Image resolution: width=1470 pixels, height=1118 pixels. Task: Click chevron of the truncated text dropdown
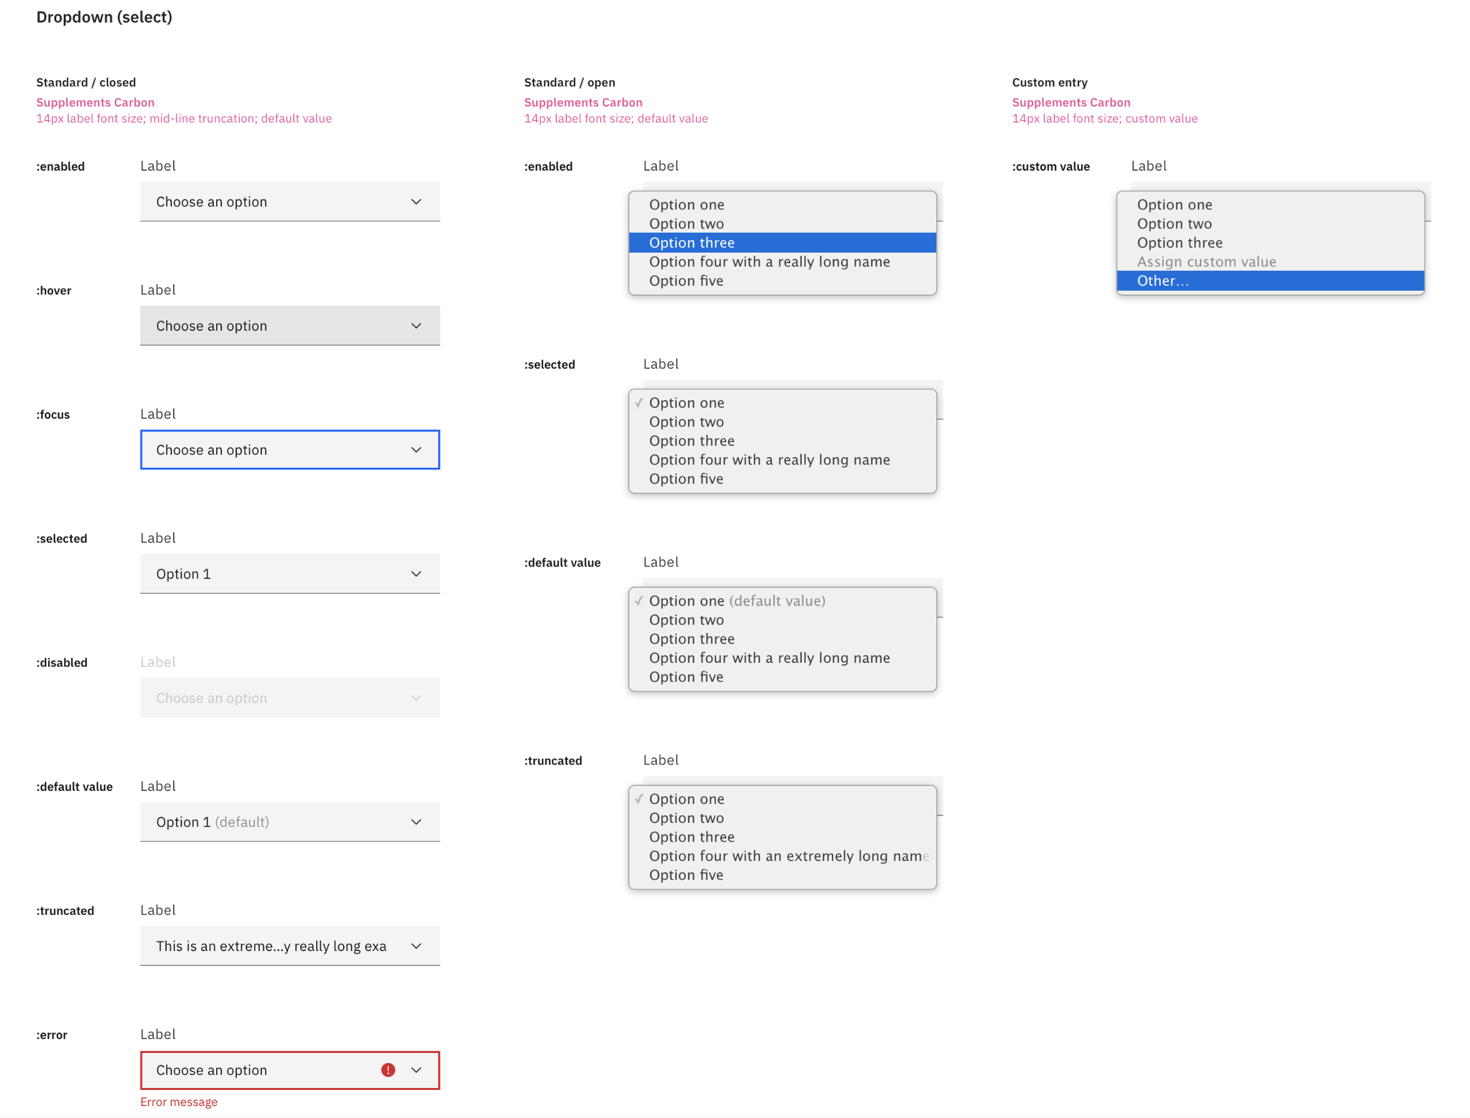tap(416, 945)
